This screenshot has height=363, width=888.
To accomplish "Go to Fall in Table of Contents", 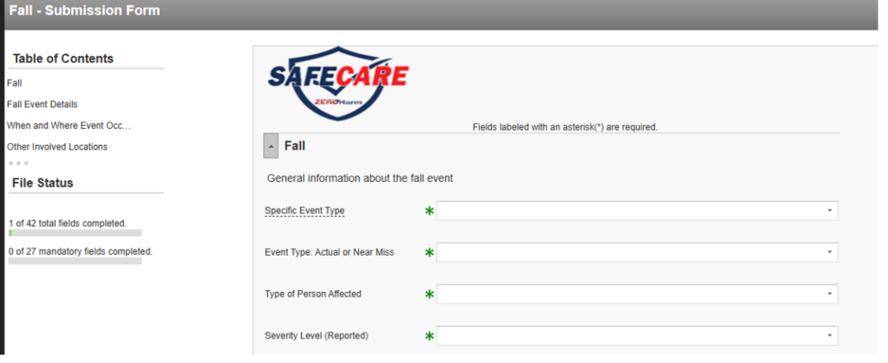I will tap(15, 83).
